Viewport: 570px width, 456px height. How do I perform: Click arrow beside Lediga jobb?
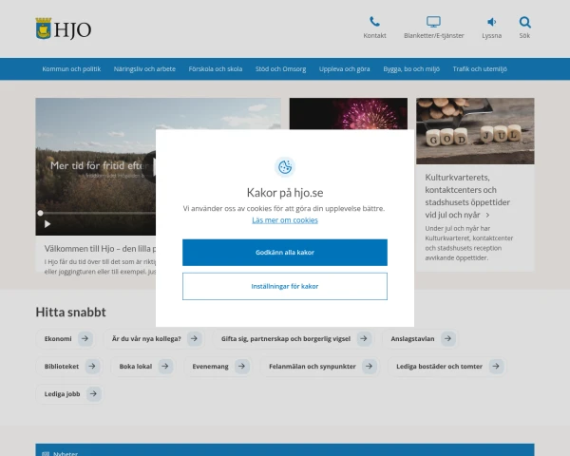tap(93, 394)
